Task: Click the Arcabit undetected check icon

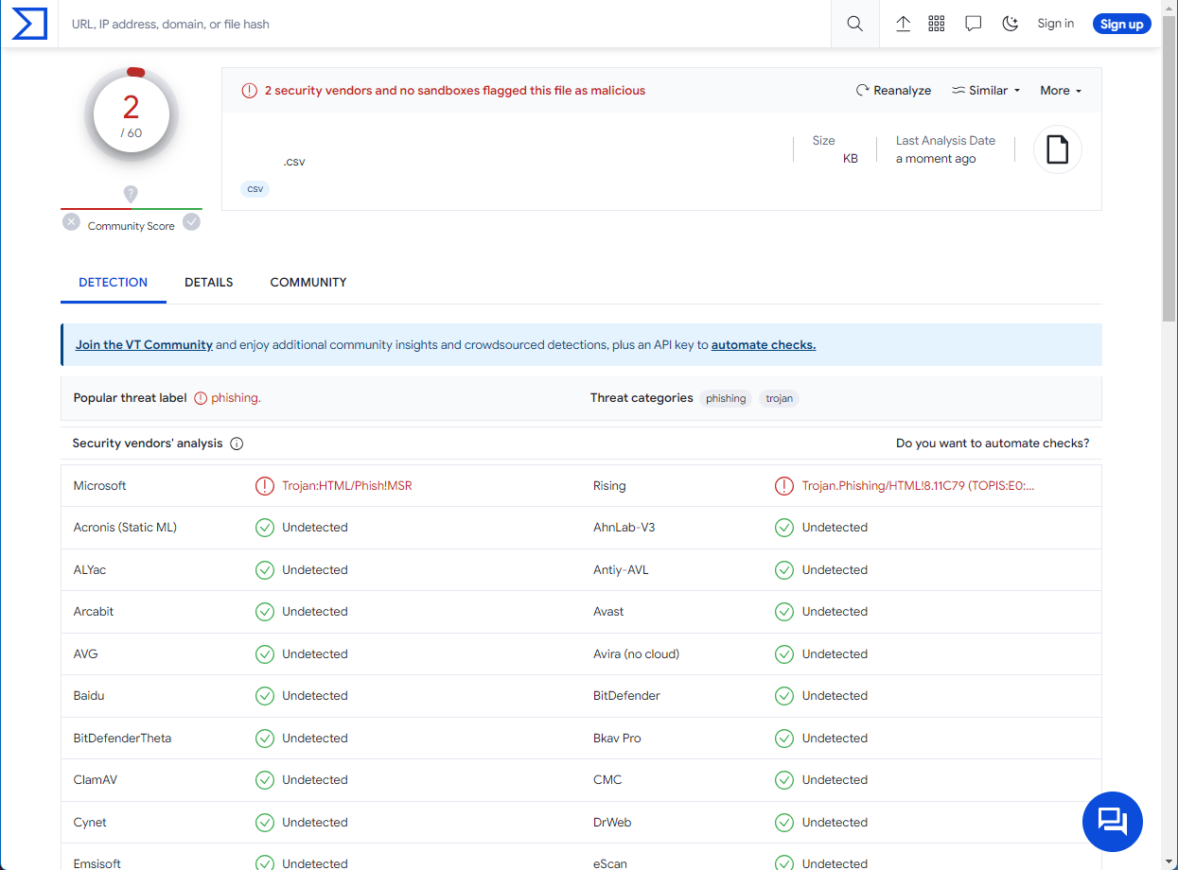Action: (x=265, y=612)
